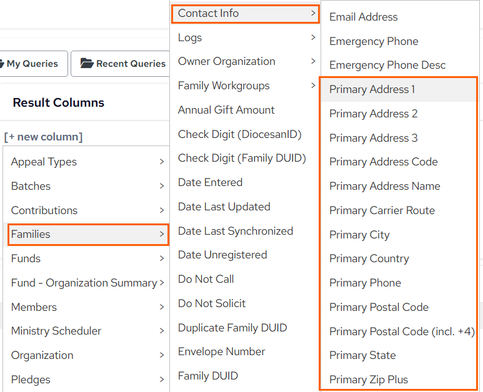Click the Recent Queries folder icon

87,63
